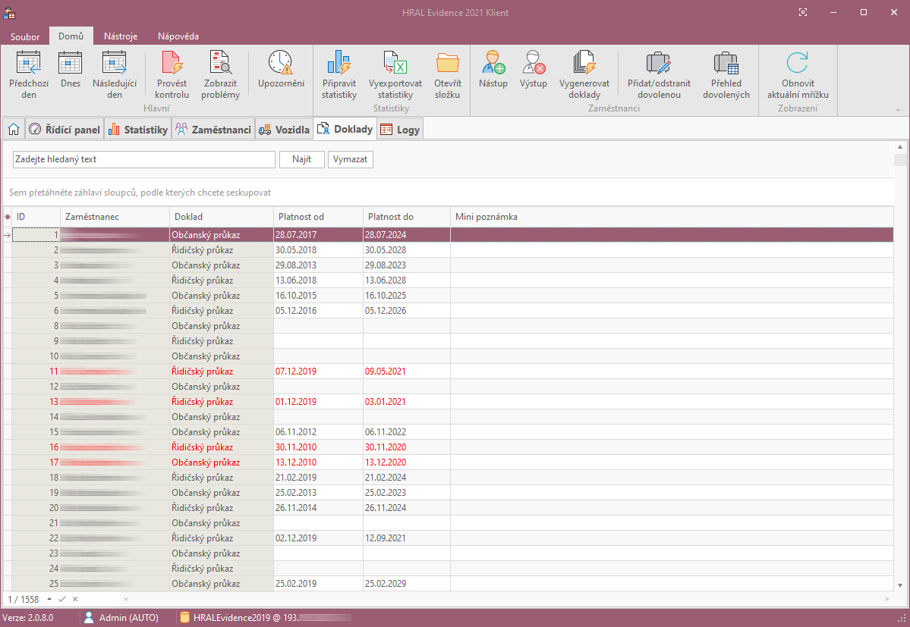Open Zobrazit problémy viewer

(x=221, y=75)
